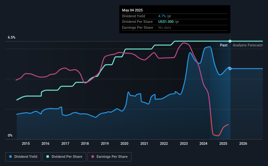Click the 6.5% y-axis label
Image resolution: width=268 pixels, height=166 pixels.
[12, 38]
